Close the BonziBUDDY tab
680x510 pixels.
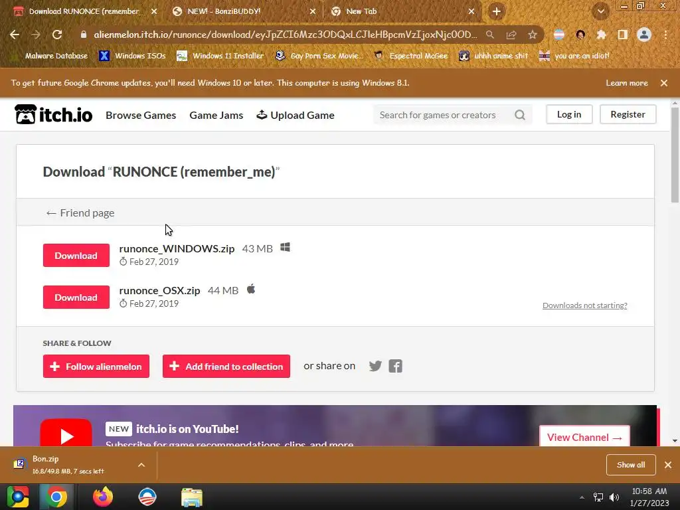pyautogui.click(x=313, y=11)
